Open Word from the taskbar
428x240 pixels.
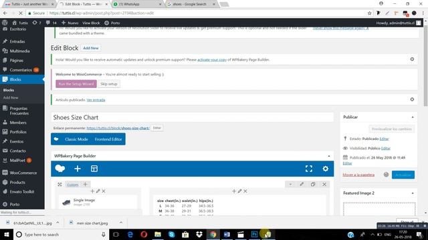pos(227,234)
